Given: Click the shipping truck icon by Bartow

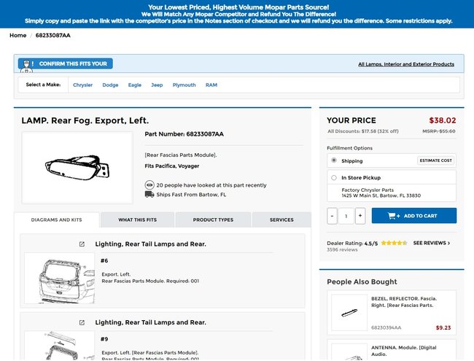Looking at the screenshot, I should (x=149, y=195).
